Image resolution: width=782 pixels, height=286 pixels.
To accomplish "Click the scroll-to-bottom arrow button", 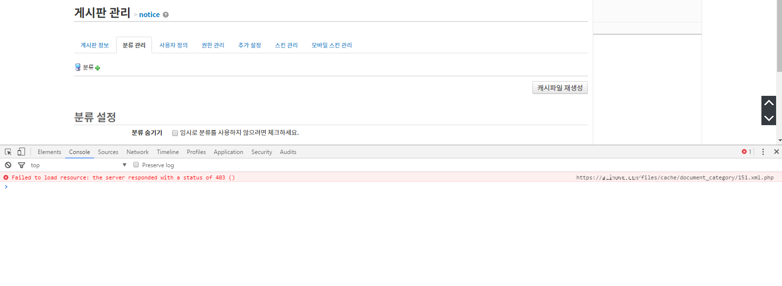I will [x=768, y=118].
